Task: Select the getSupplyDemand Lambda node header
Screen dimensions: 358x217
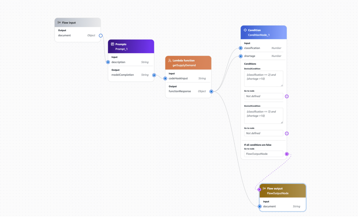Action: 188,63
